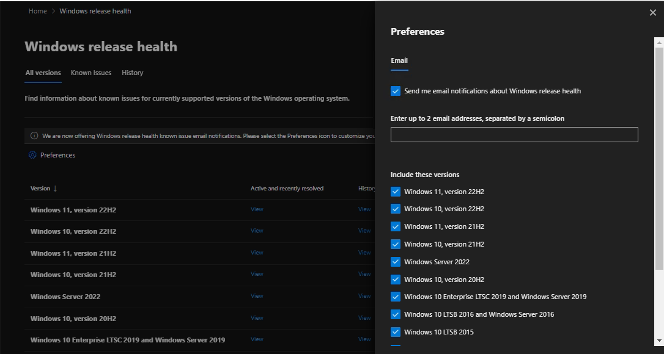Open Preferences gear icon
This screenshot has height=354, width=664.
click(x=32, y=155)
